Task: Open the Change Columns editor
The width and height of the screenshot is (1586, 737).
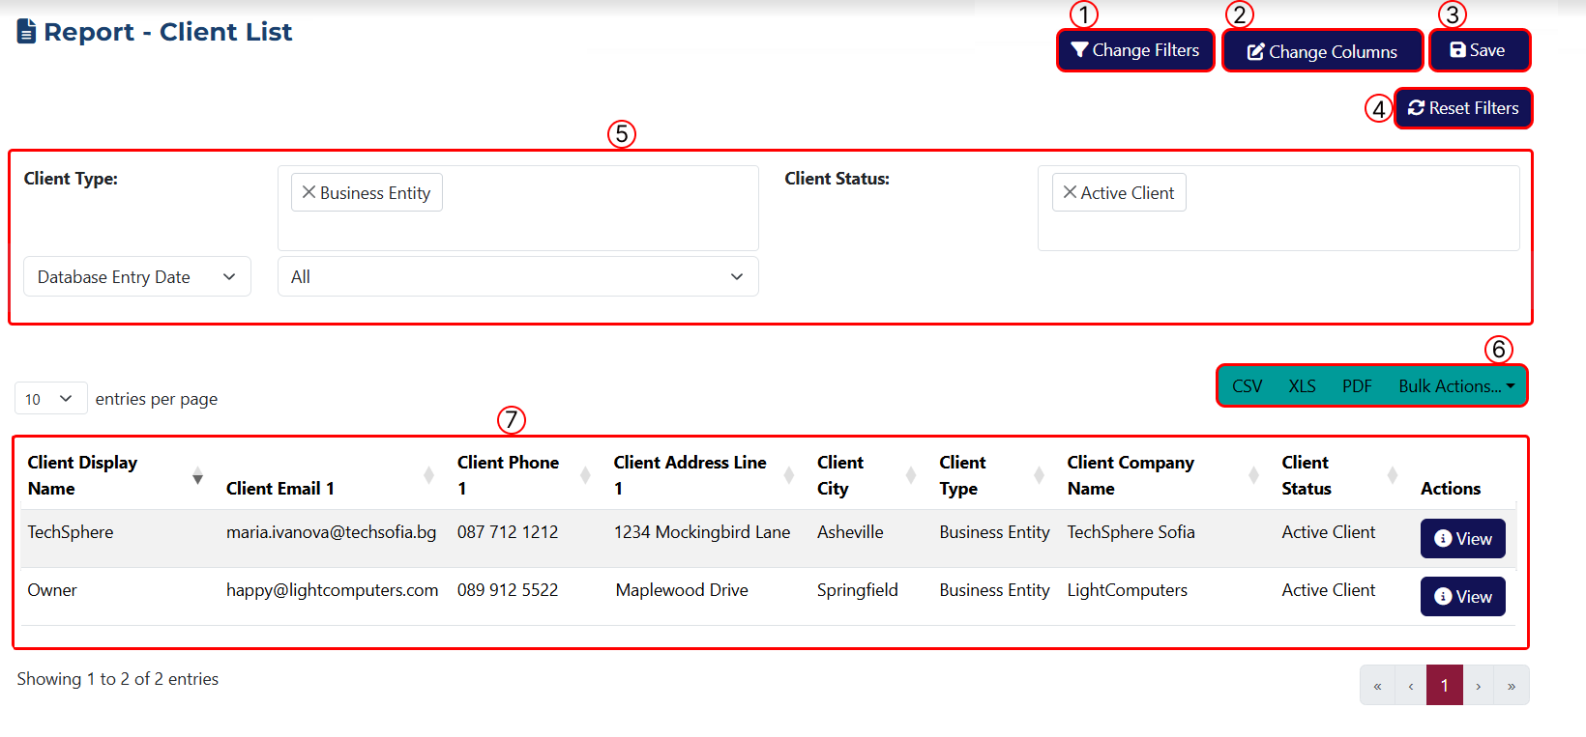Action: click(1322, 51)
